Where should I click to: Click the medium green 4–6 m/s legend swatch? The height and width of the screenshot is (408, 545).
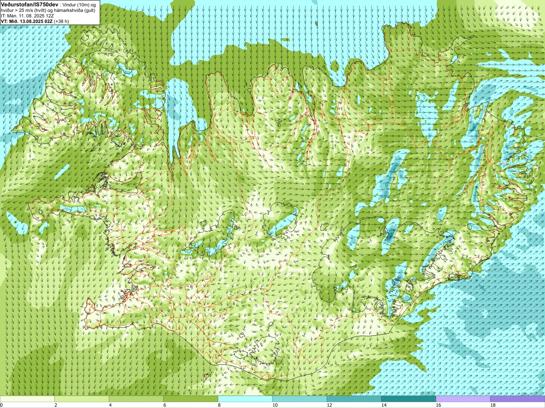(136, 399)
